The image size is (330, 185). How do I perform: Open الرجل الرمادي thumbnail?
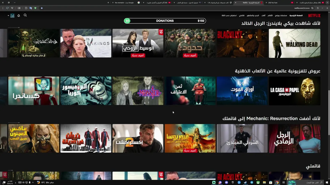pos(294,138)
